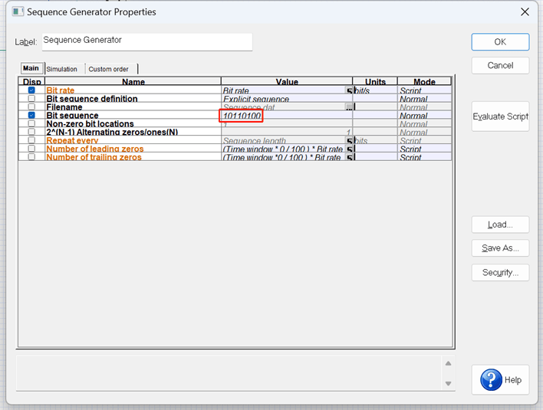This screenshot has height=410, width=543.
Task: Uncheck the Bit rate display checkbox
Action: [x=31, y=90]
